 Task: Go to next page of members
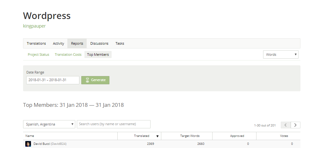pos(295,125)
